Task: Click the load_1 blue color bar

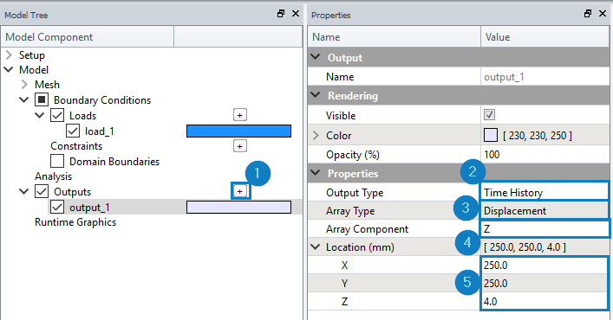Action: click(238, 131)
